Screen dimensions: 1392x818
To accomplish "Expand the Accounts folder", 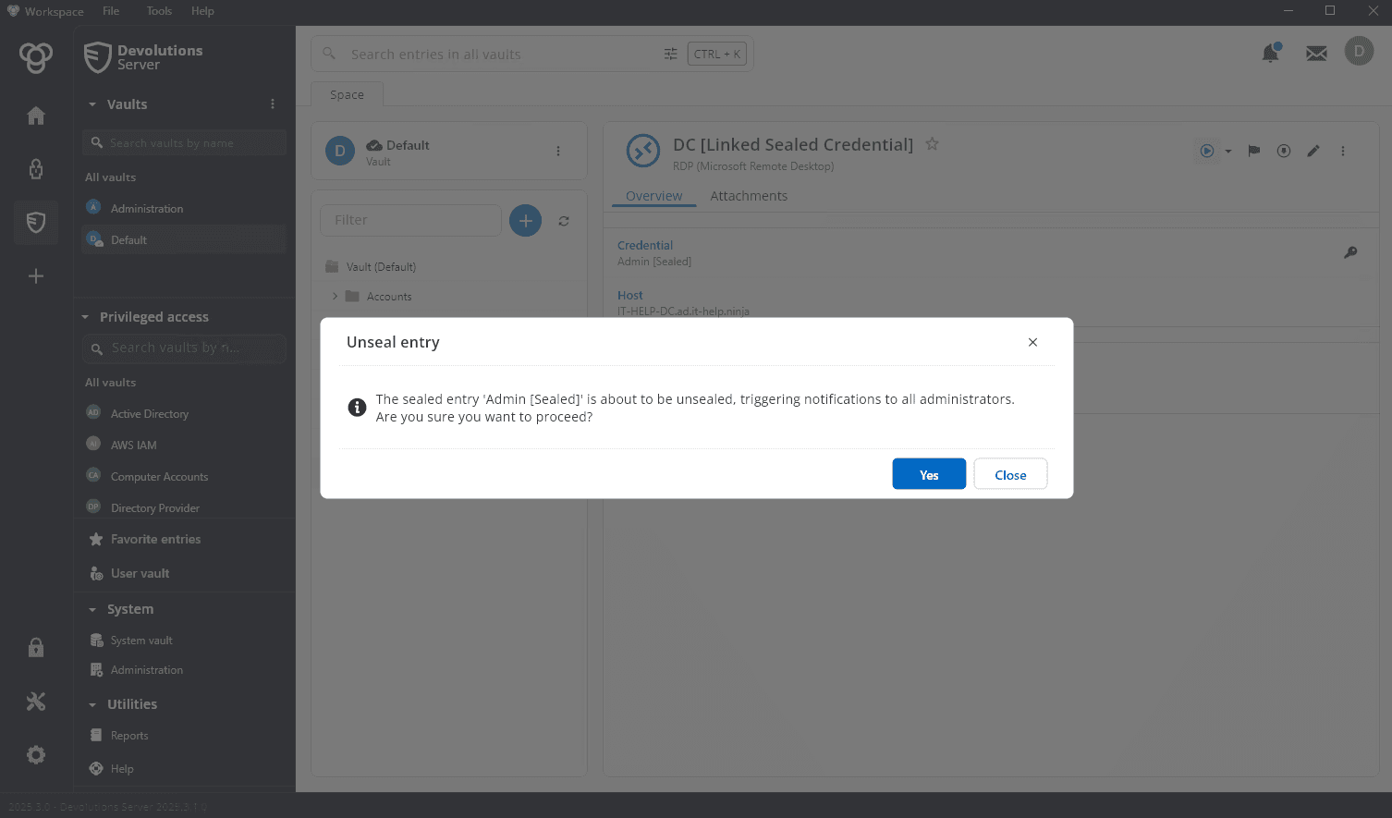I will pos(336,296).
